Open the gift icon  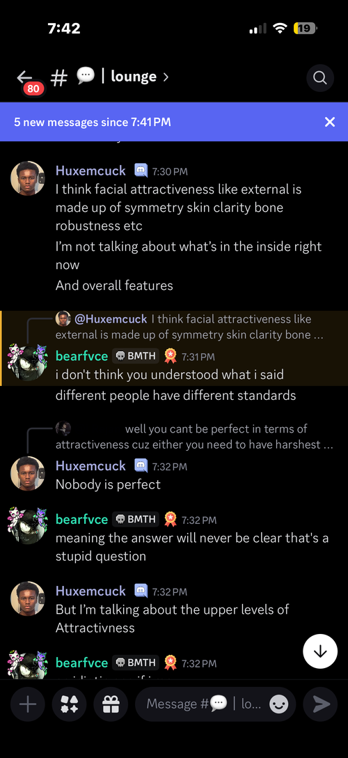click(111, 704)
